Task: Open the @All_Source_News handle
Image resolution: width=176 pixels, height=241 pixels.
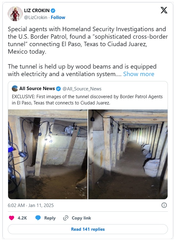Action: [x=82, y=89]
